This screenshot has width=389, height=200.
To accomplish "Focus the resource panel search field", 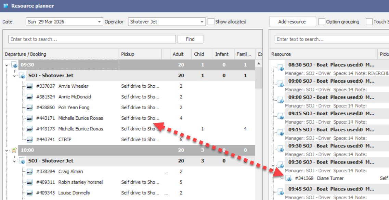I will 332,39.
